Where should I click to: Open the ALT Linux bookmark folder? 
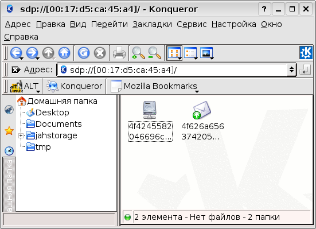point(25,86)
